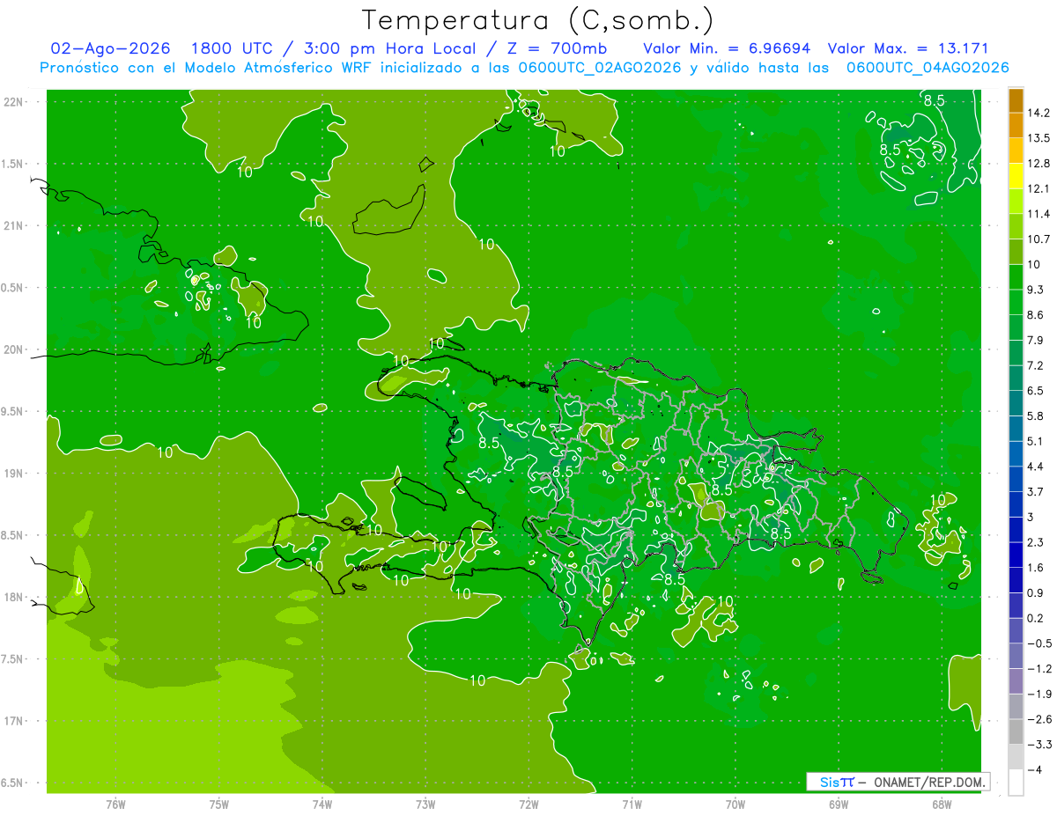Pick the gray swatch between -3.3 and -2.6
1057x816 pixels.
(1016, 732)
